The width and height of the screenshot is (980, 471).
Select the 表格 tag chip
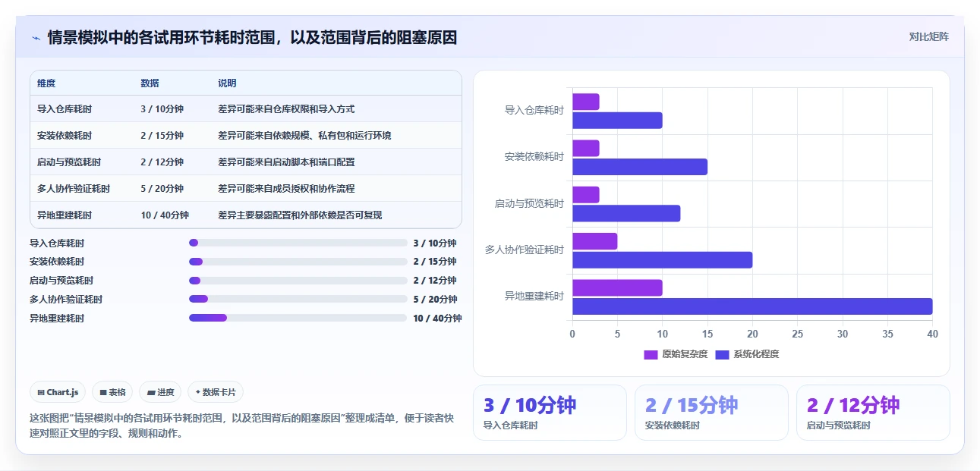(112, 392)
